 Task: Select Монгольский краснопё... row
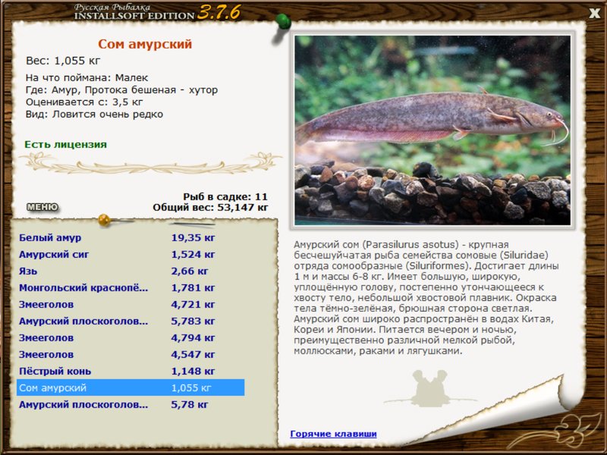[131, 287]
